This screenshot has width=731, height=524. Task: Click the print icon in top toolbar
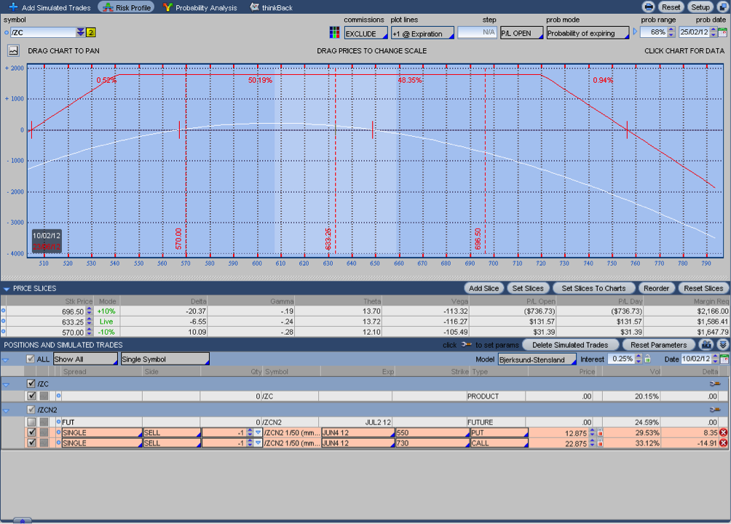point(648,7)
